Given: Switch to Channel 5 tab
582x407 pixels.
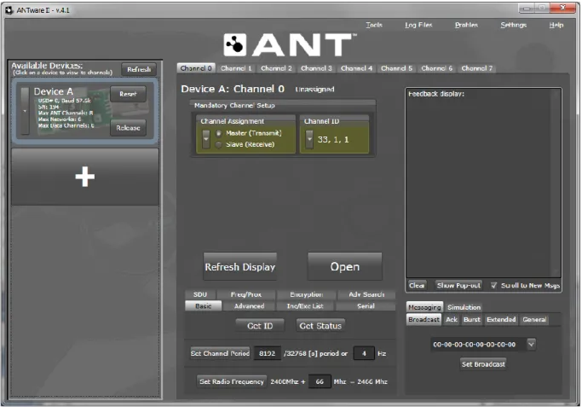Looking at the screenshot, I should (x=396, y=68).
